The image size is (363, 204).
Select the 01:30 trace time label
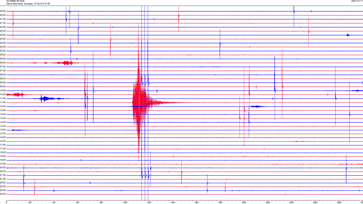[x=3, y=23]
